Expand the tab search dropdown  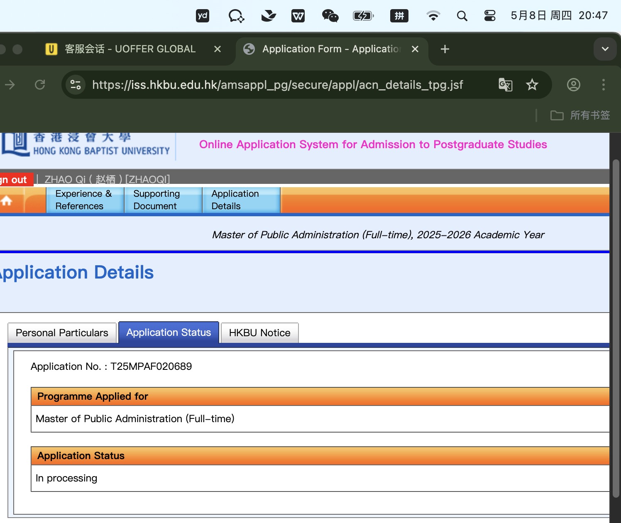tap(605, 49)
